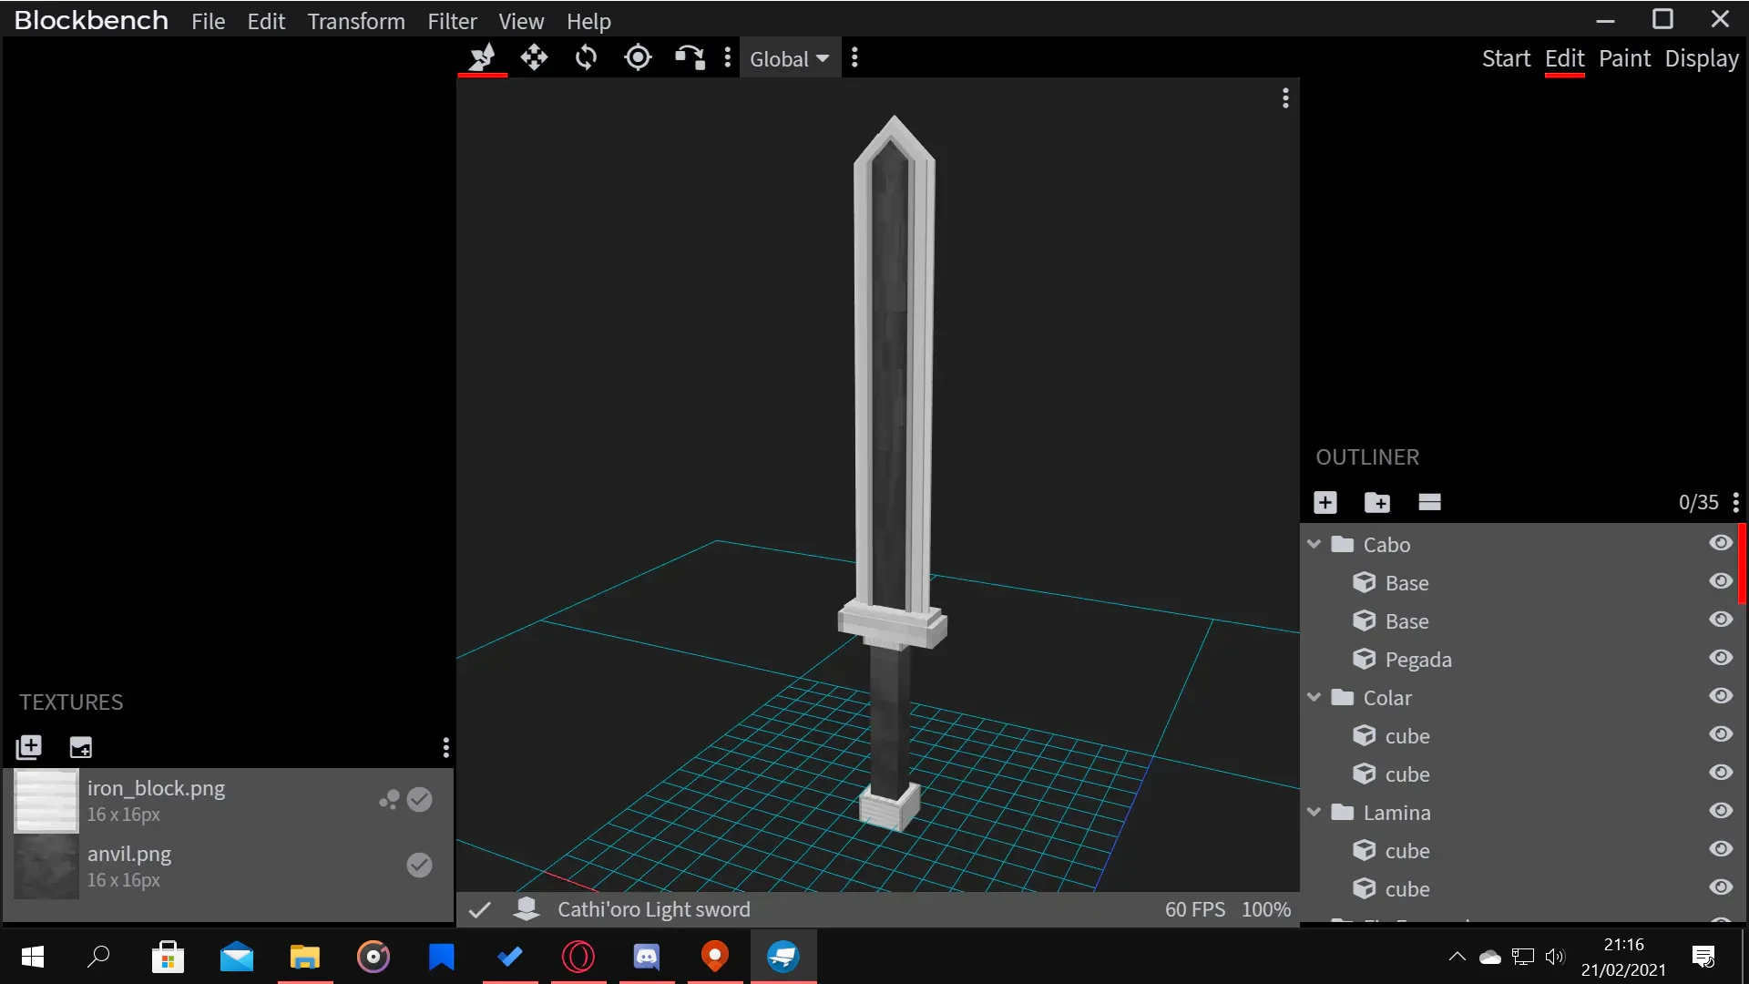
Task: Open the viewport options menu
Action: [x=1285, y=98]
